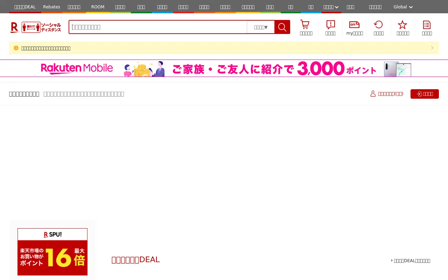The height and width of the screenshot is (280, 448).
Task: Click the red DEAL section heading
Action: click(x=135, y=260)
